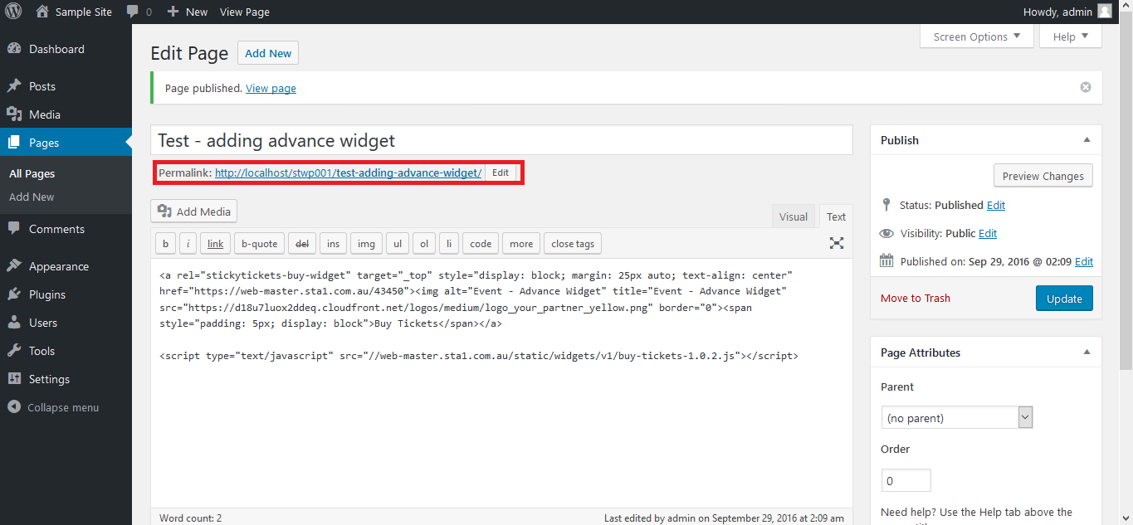
Task: Click the Collapse menu arrow icon
Action: point(14,407)
